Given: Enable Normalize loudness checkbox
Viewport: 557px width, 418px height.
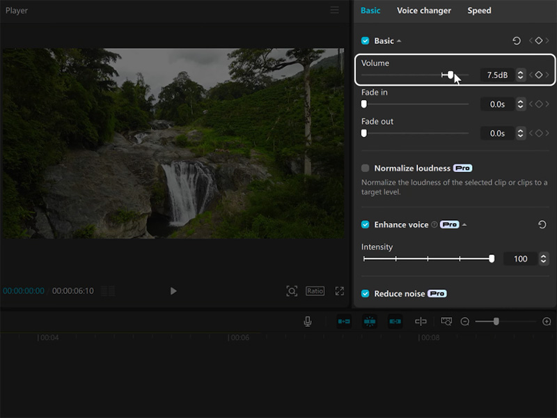Looking at the screenshot, I should coord(365,168).
